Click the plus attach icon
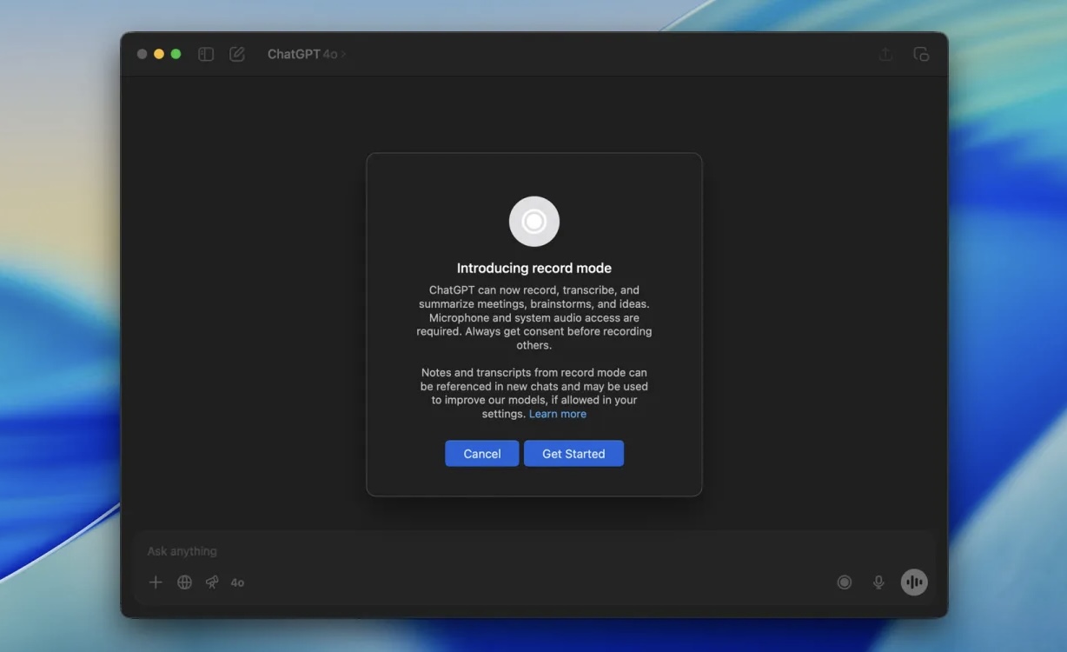This screenshot has width=1067, height=652. (156, 582)
